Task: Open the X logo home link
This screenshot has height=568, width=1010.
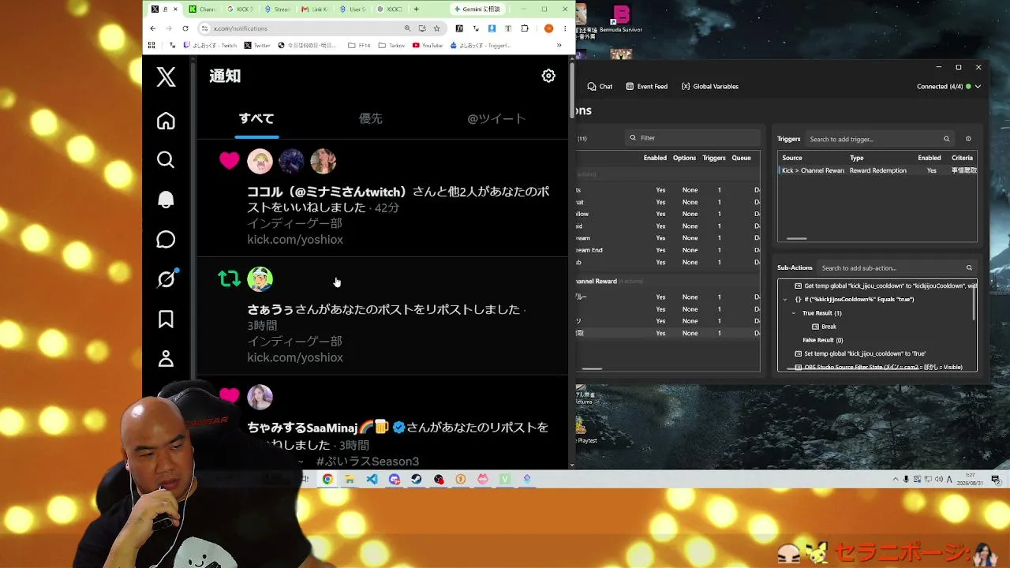Action: click(x=166, y=77)
